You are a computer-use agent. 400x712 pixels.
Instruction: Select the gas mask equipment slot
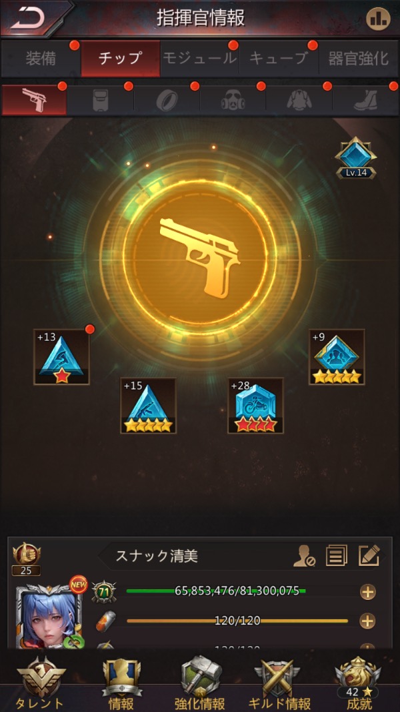[233, 100]
